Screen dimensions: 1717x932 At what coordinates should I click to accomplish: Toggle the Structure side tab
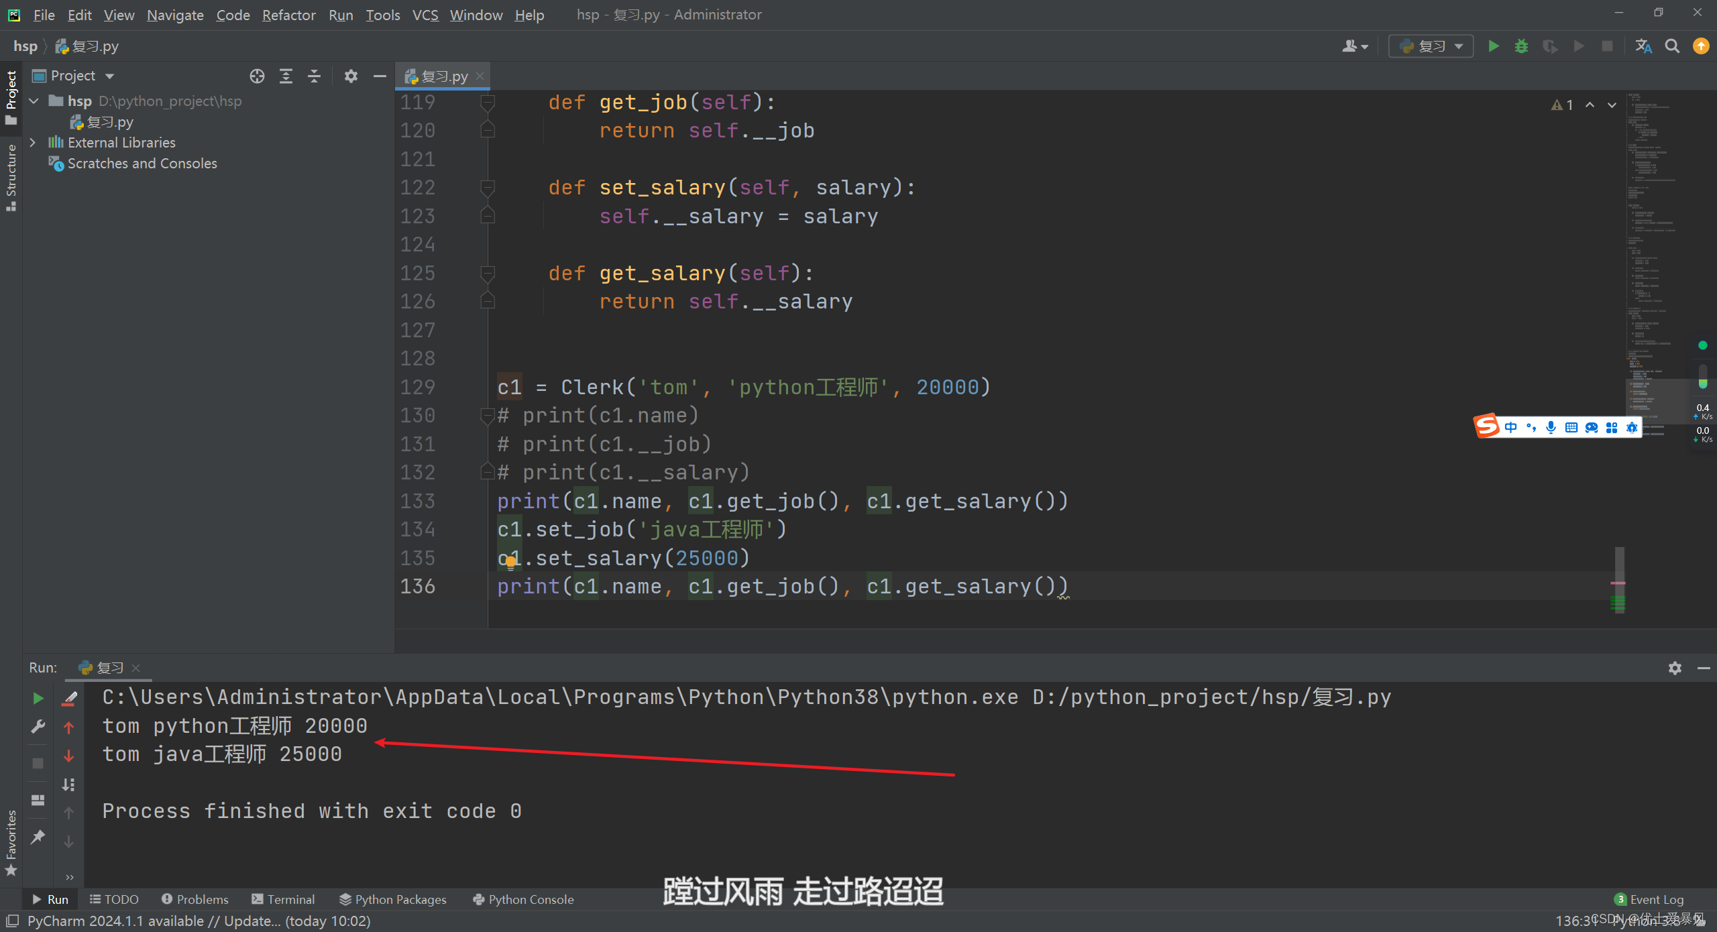coord(11,177)
